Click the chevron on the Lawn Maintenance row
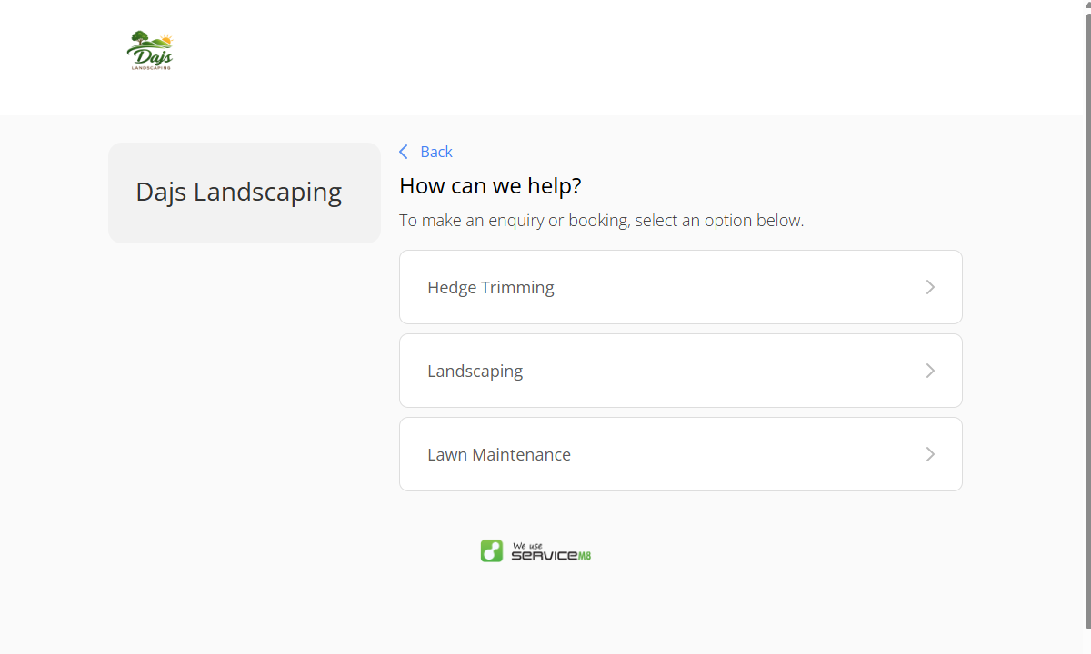Image resolution: width=1091 pixels, height=654 pixels. pyautogui.click(x=930, y=454)
